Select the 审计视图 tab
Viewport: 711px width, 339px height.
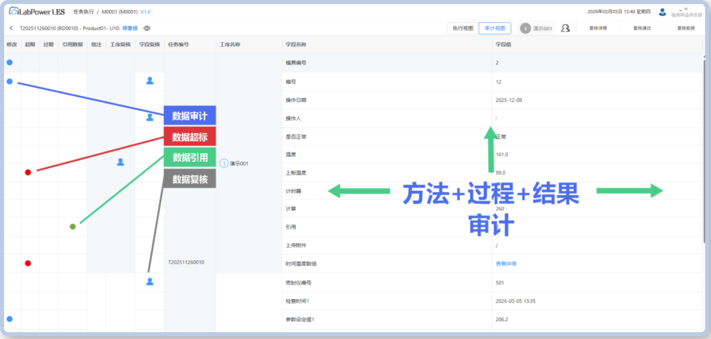pos(495,28)
